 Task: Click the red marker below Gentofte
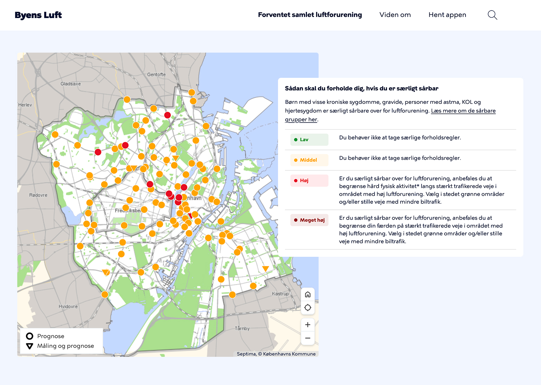pyautogui.click(x=168, y=115)
